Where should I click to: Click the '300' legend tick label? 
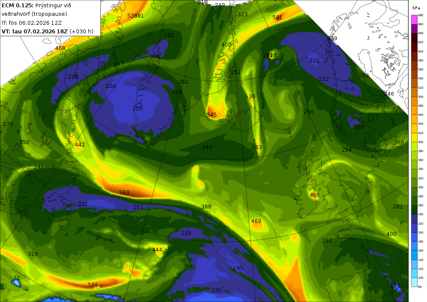[421, 188]
